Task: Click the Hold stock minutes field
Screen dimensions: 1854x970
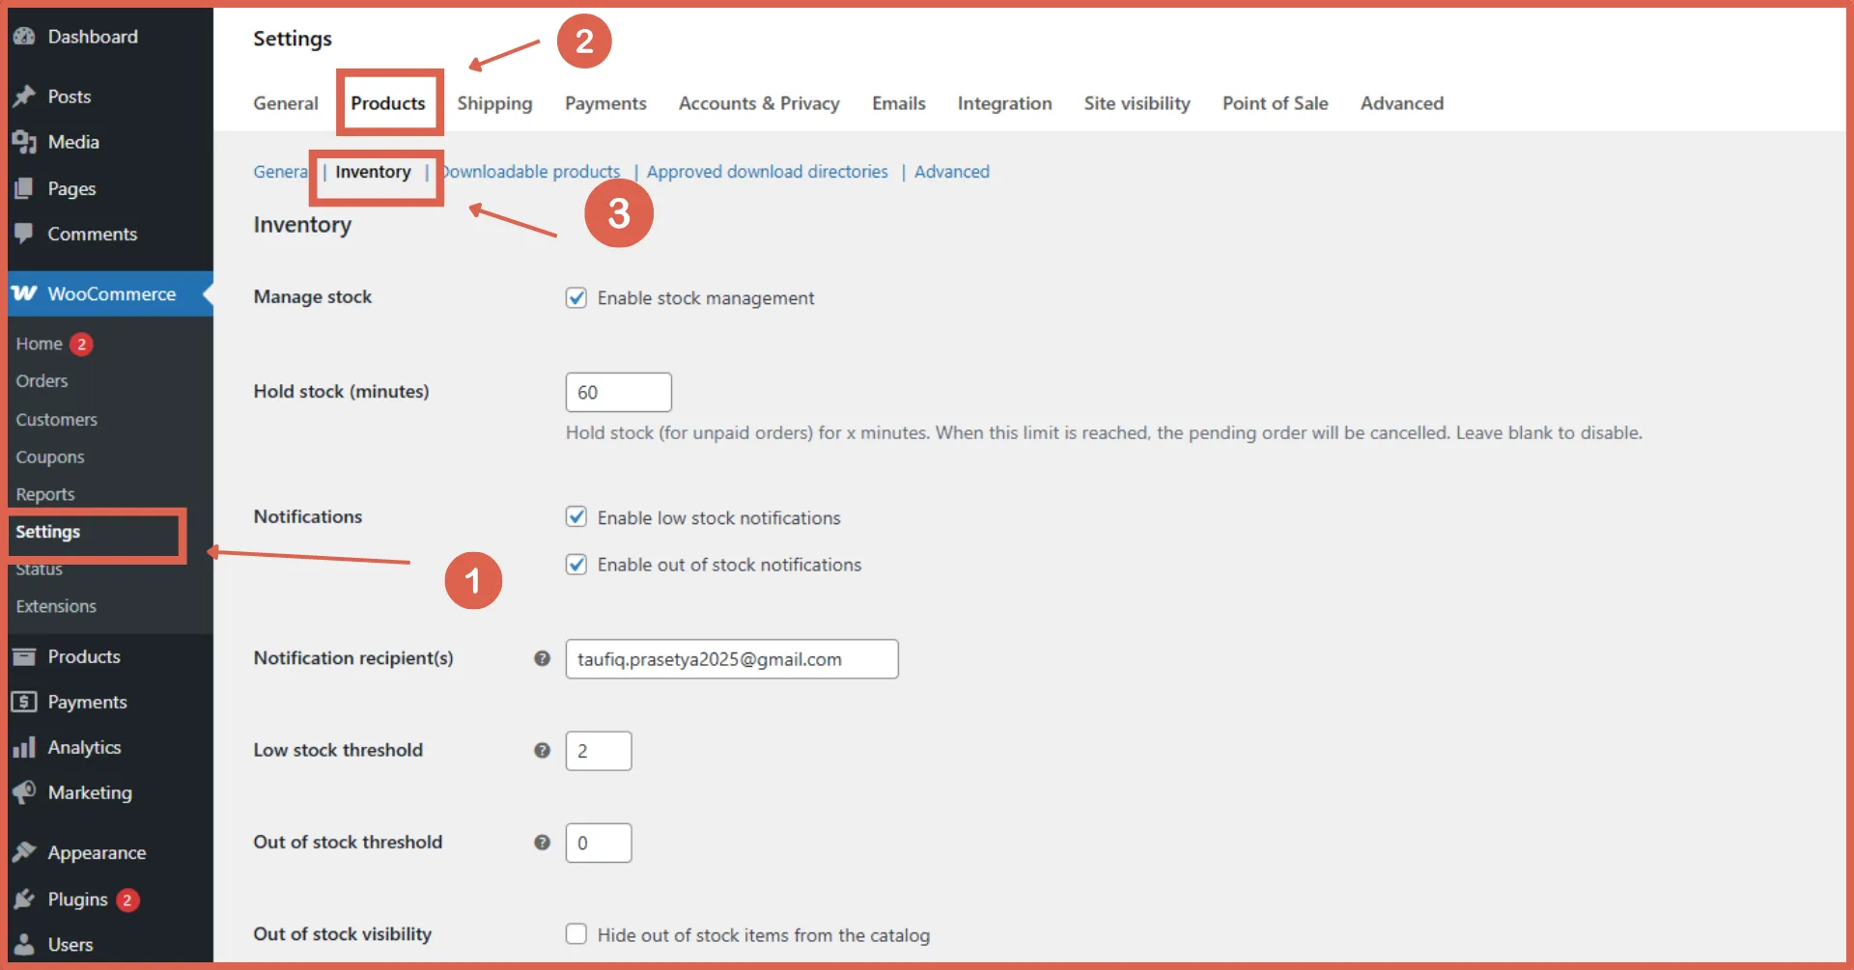Action: 618,392
